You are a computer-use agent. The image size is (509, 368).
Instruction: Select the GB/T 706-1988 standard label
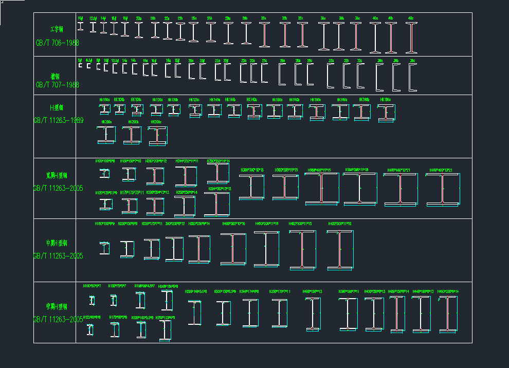57,43
